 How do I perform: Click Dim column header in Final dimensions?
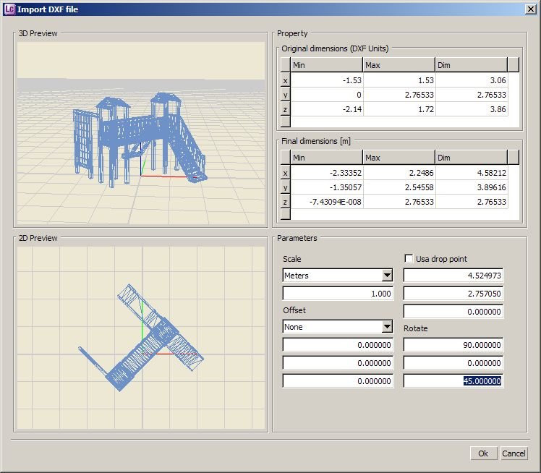click(x=472, y=158)
